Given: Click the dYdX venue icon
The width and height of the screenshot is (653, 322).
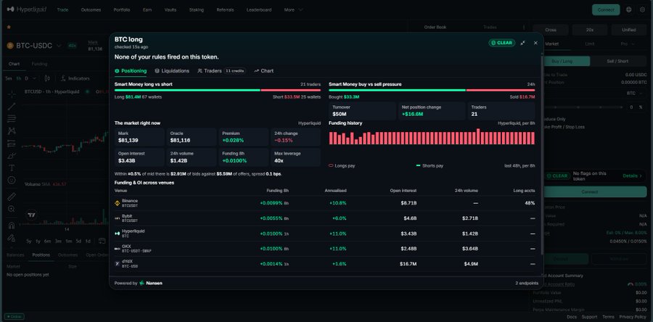Looking at the screenshot, I should pyautogui.click(x=117, y=264).
